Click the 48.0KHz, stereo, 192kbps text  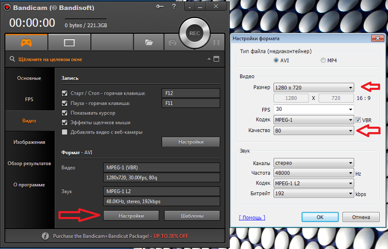133,201
